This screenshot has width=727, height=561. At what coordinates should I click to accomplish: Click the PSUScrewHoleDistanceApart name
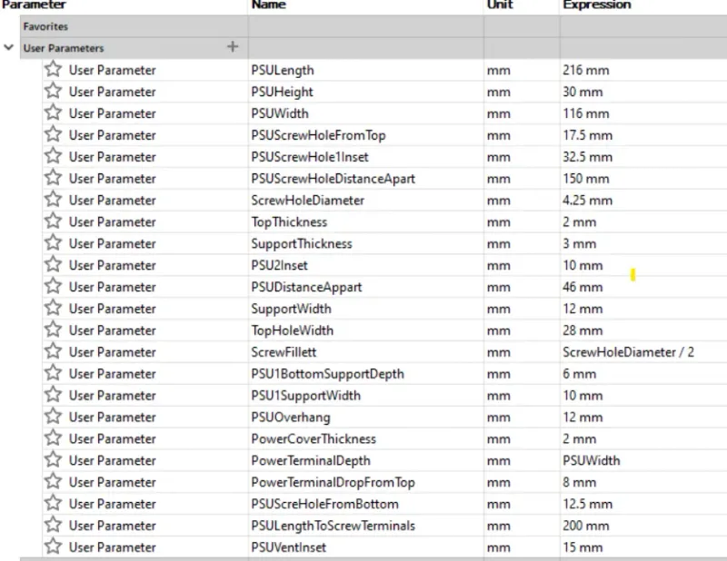tap(333, 179)
